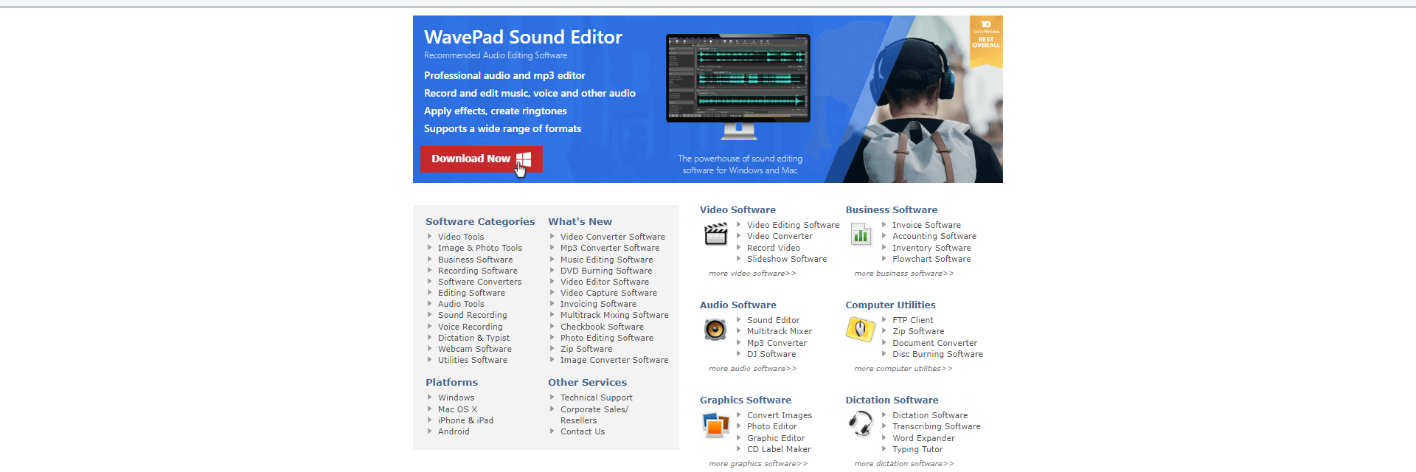Click the Graphics Software photos icon
Image resolution: width=1416 pixels, height=472 pixels.
click(715, 424)
